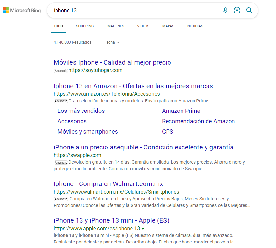276x248 pixels.
Task: Open the GPS sitelink
Action: pyautogui.click(x=168, y=132)
